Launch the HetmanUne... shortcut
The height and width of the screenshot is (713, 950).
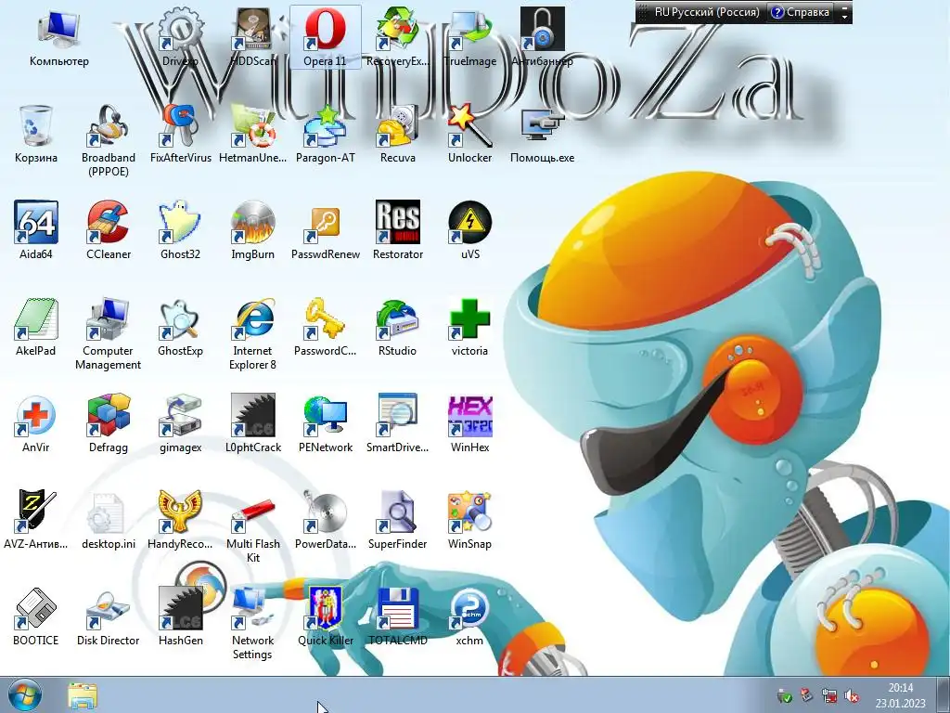[x=253, y=134]
